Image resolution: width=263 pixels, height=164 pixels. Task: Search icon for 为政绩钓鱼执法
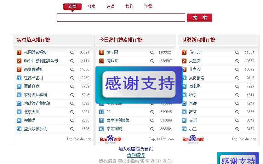point(72,104)
